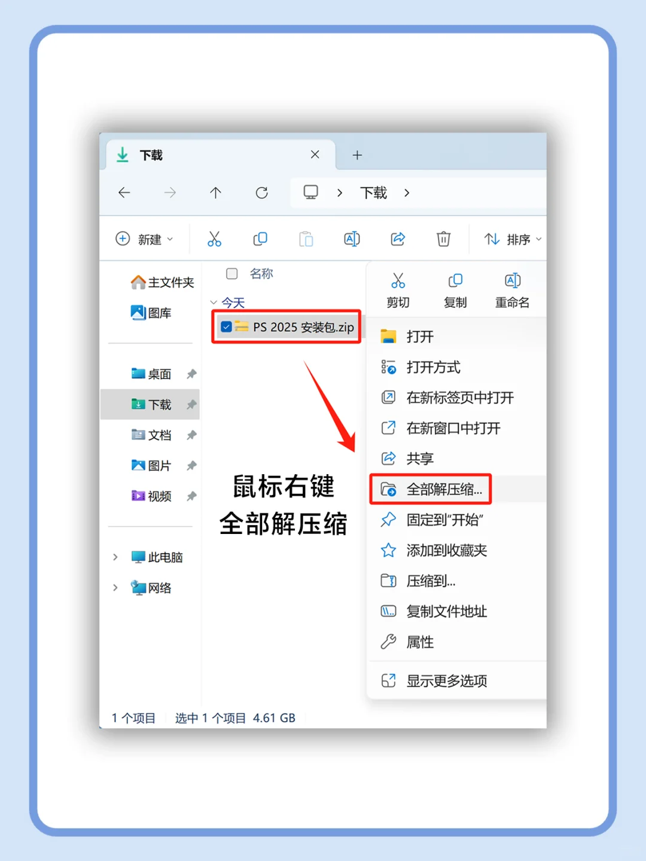Toggle selection of the zip file item

coord(287,326)
